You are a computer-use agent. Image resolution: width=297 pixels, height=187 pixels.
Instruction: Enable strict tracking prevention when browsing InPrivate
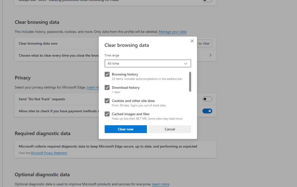(x=207, y=1)
